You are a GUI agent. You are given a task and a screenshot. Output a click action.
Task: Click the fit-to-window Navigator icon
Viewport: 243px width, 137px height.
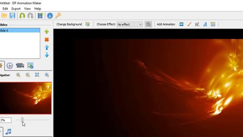click(x=37, y=75)
